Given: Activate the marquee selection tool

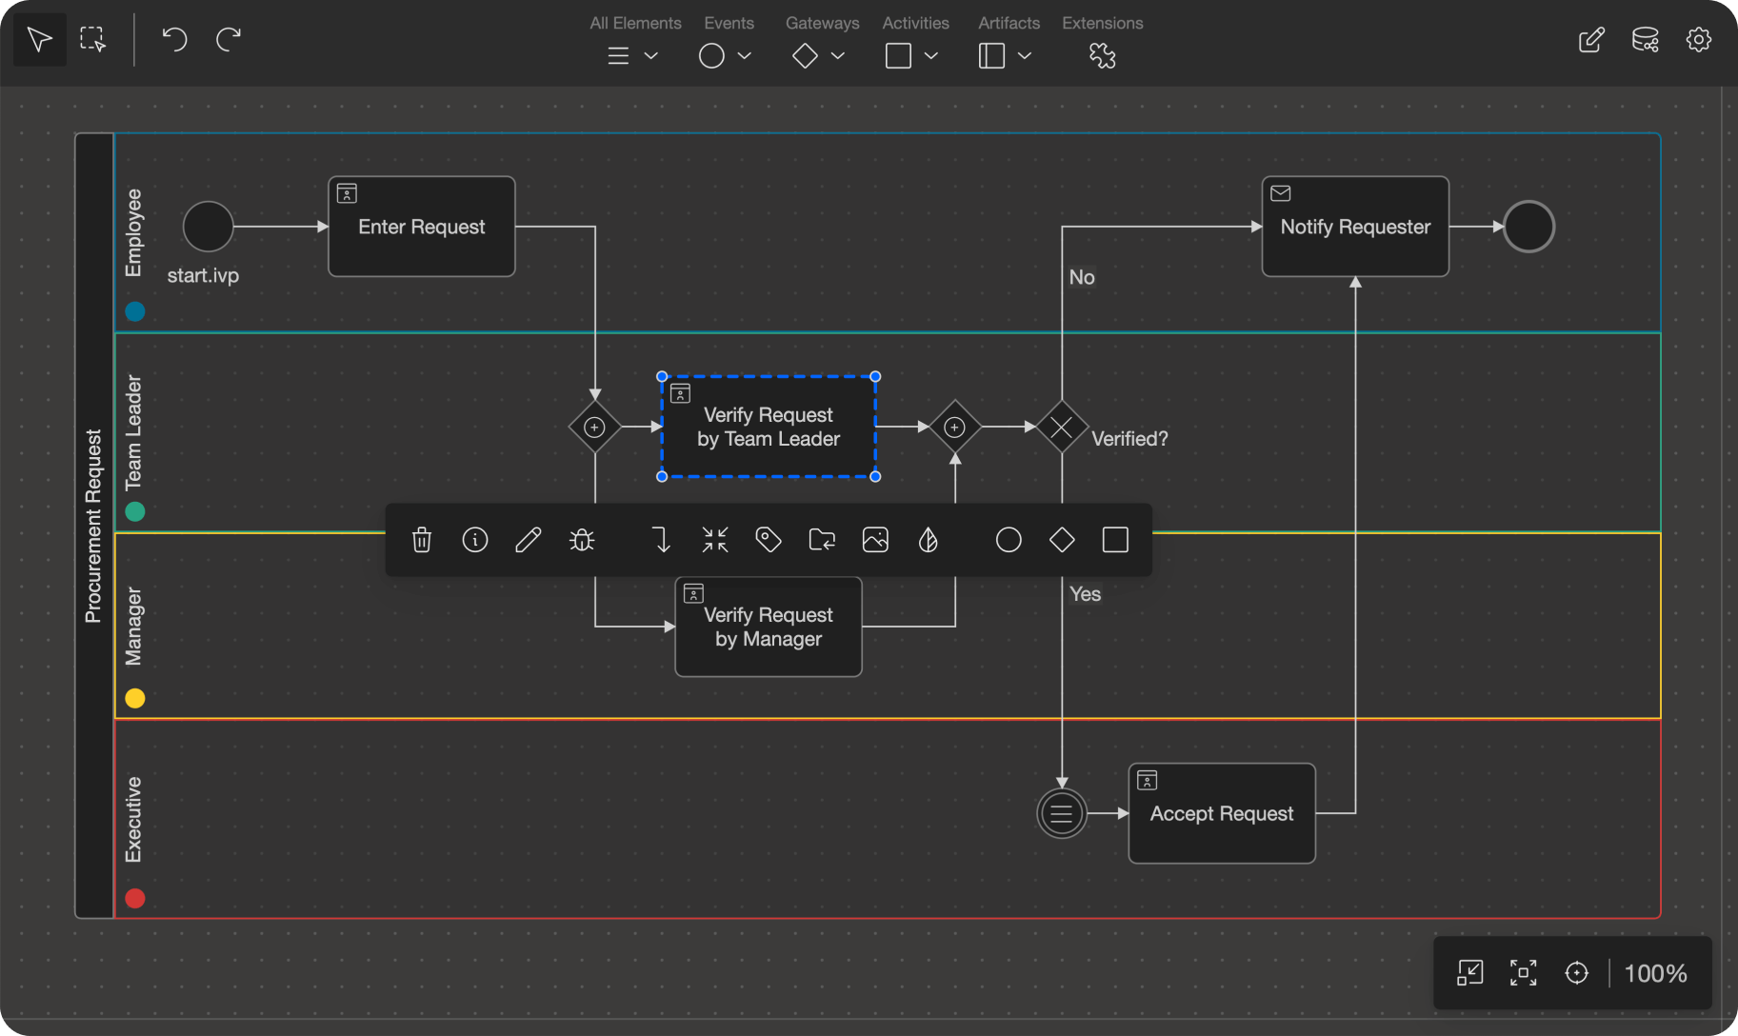Looking at the screenshot, I should point(92,39).
